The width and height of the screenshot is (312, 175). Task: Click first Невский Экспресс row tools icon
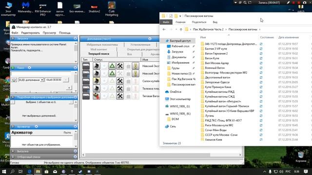[x=120, y=66]
